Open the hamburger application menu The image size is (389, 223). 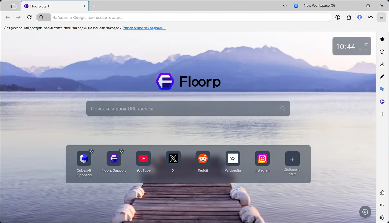click(382, 17)
